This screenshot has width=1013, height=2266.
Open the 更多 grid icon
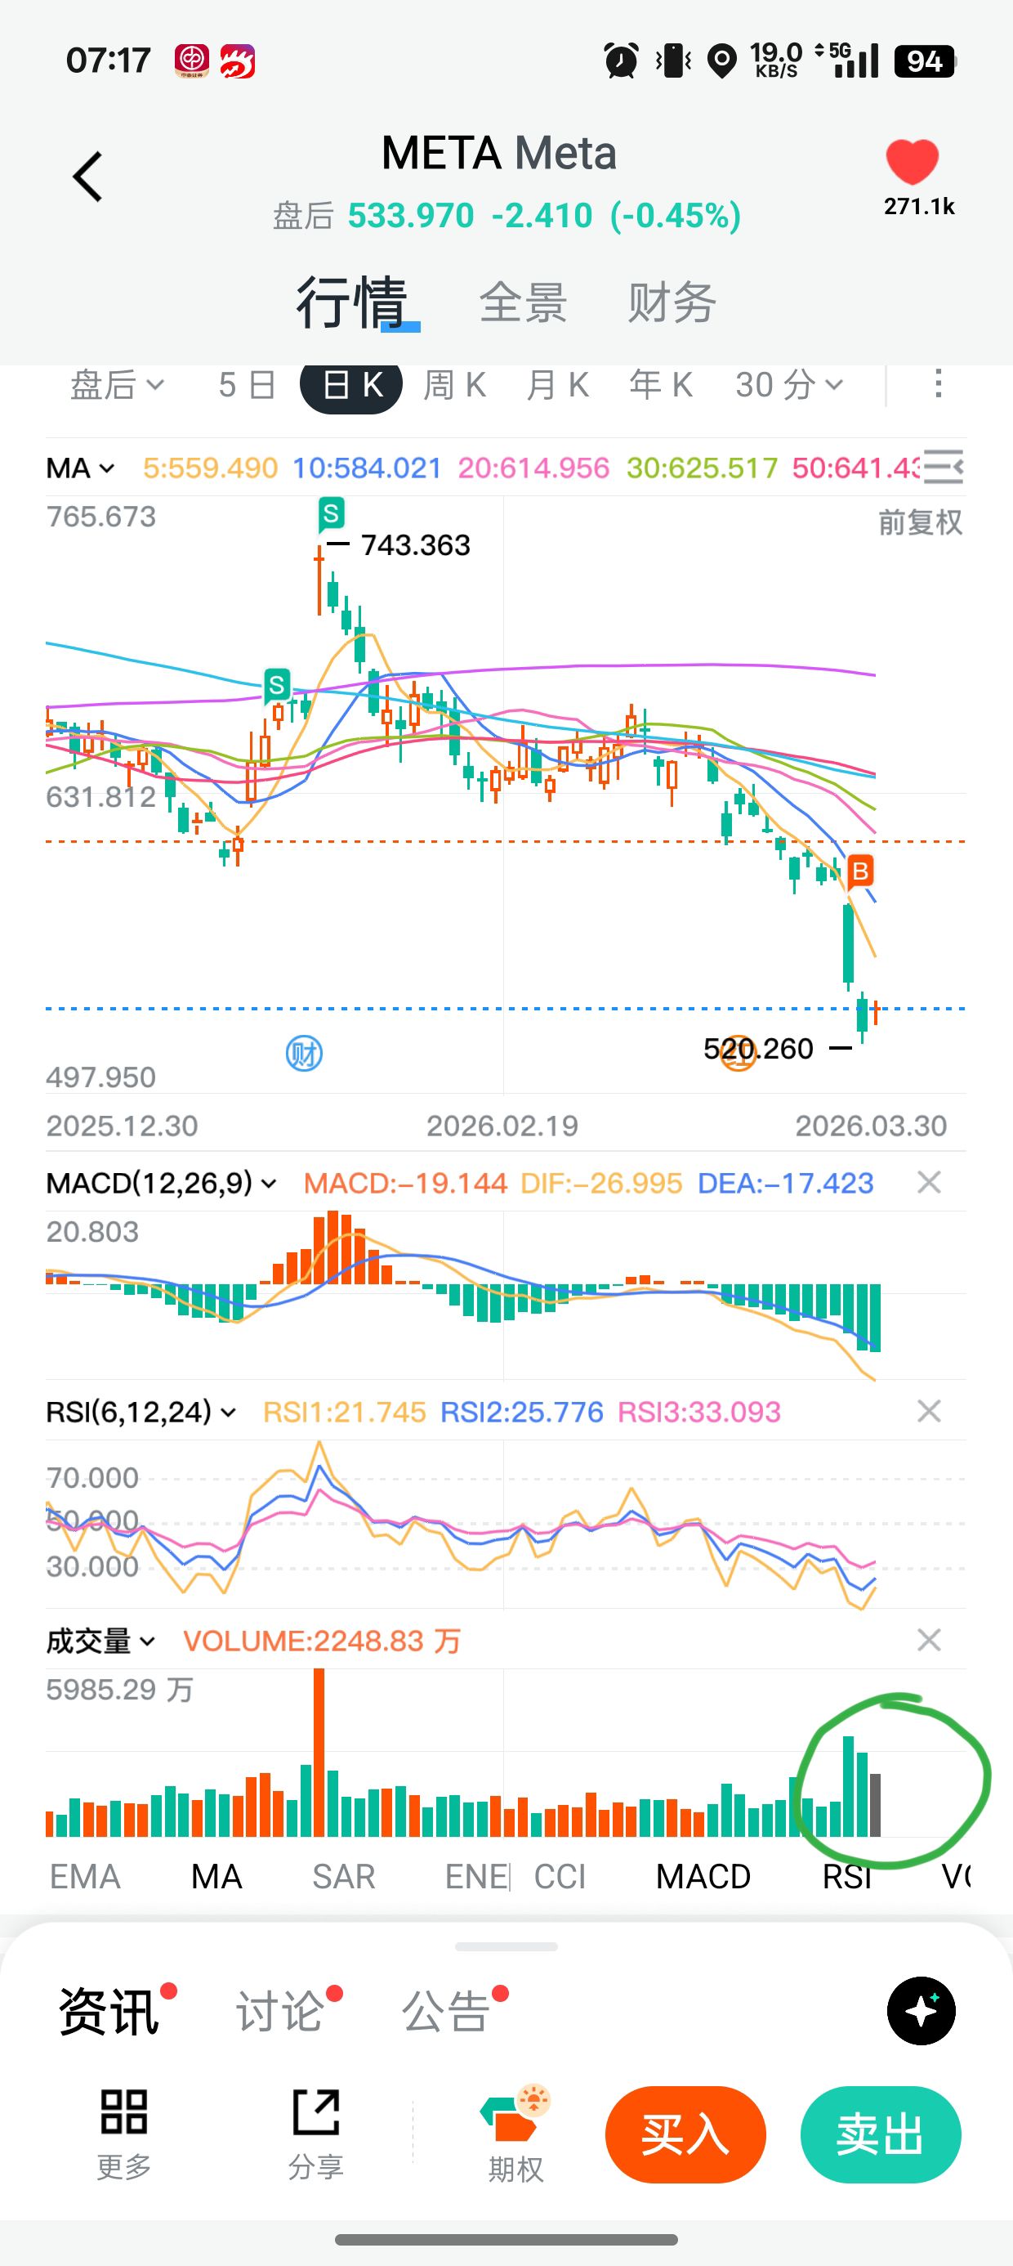[x=124, y=2113]
